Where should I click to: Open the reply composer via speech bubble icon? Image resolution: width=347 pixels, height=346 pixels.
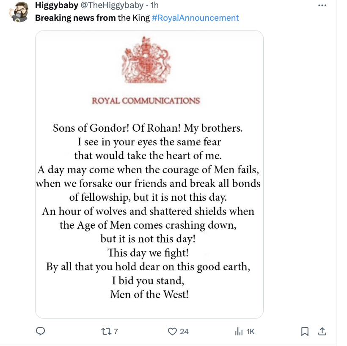[x=40, y=332]
